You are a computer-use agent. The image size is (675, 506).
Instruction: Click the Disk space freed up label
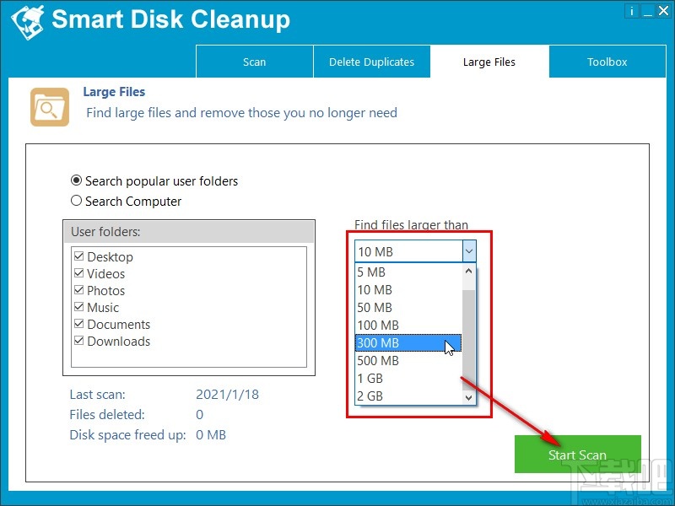pos(127,434)
